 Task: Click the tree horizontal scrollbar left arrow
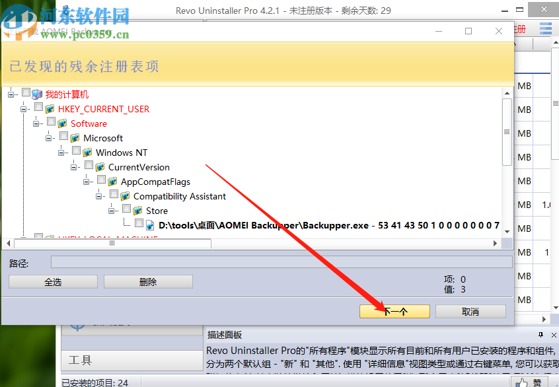coord(9,244)
